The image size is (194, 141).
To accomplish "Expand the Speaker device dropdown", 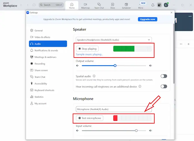I will click(x=114, y=40).
